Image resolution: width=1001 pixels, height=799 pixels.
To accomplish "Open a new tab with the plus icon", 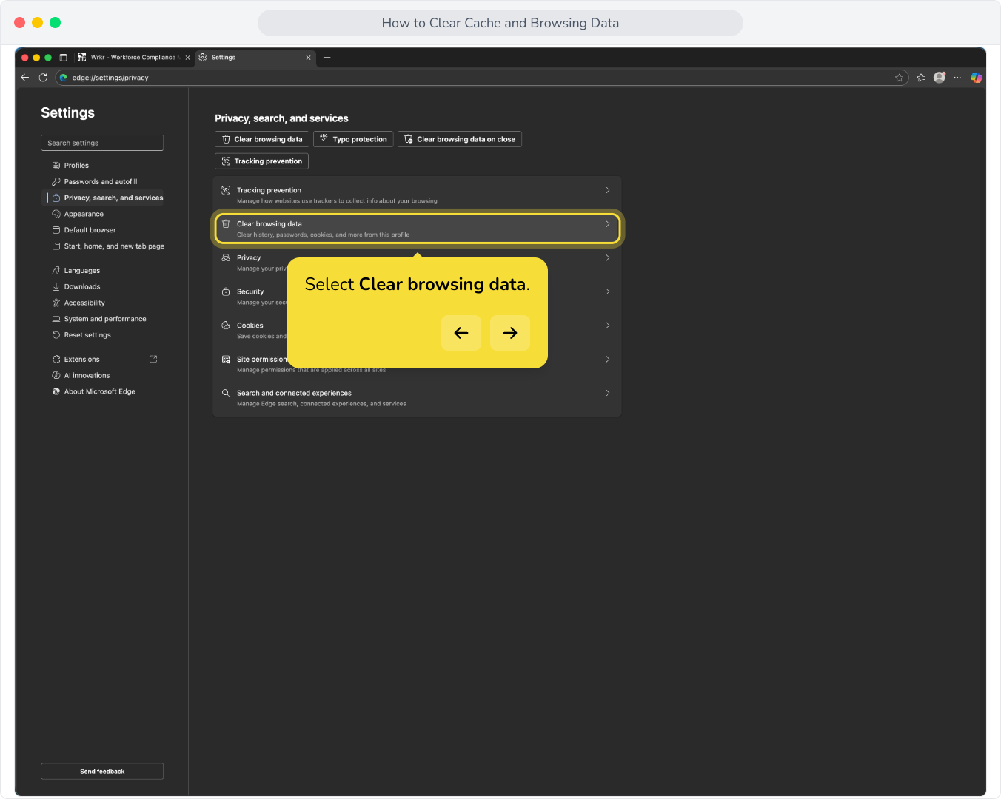I will click(327, 58).
